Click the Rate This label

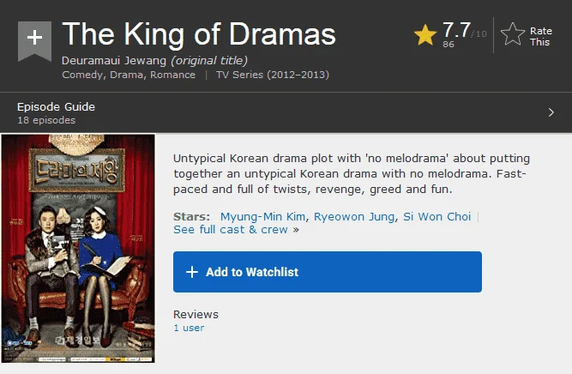click(540, 37)
